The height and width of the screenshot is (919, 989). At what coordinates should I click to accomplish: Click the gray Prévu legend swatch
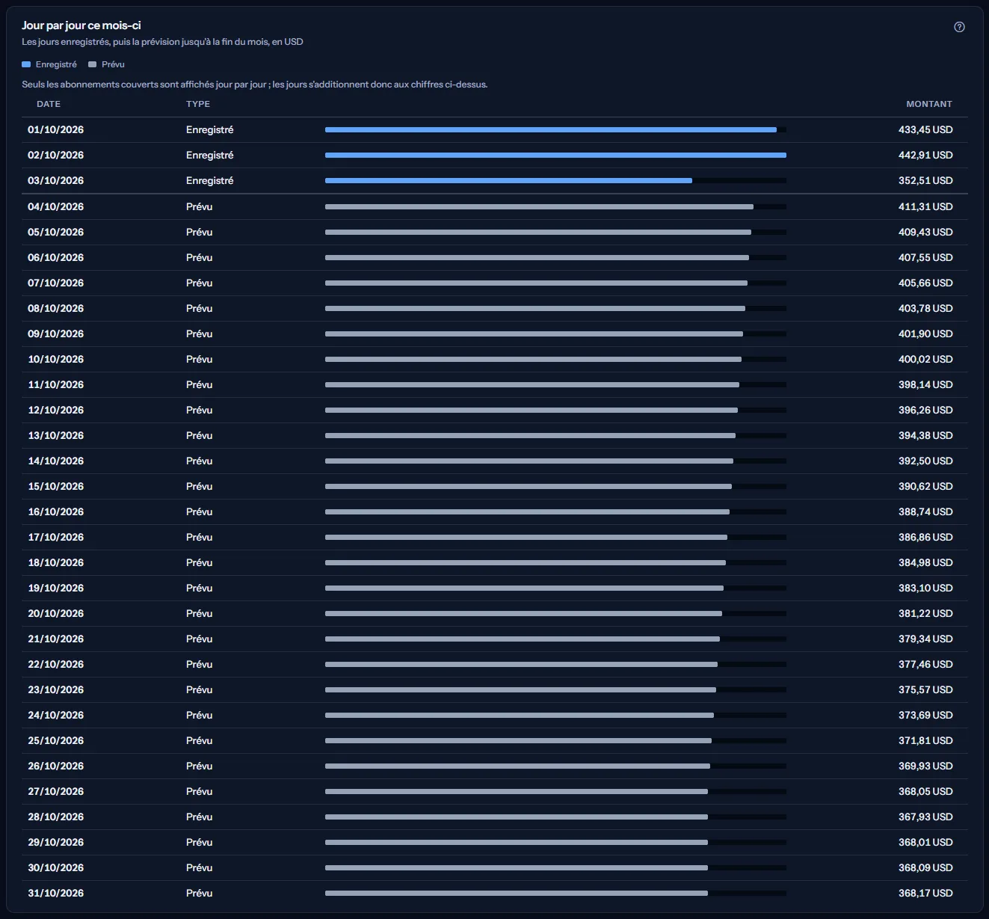93,64
